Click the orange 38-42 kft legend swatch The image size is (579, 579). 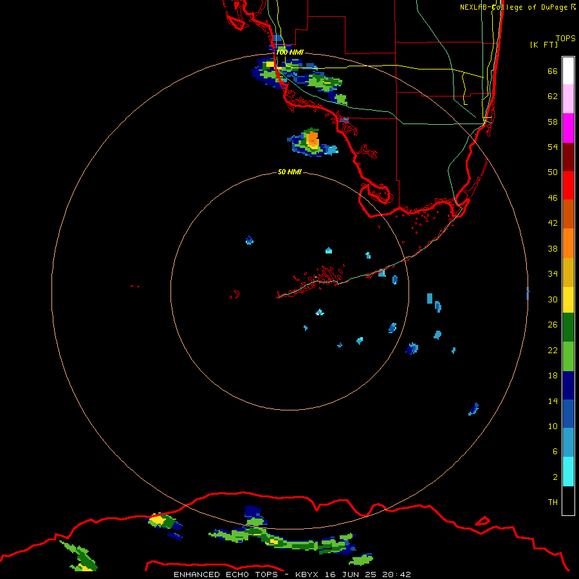(x=568, y=243)
